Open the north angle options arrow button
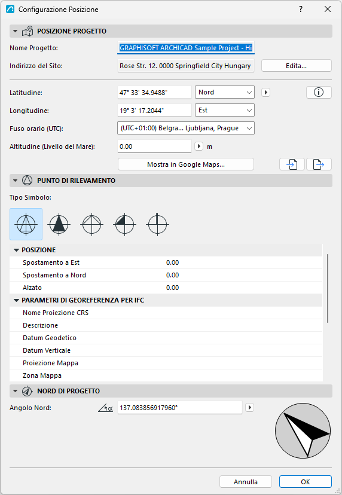The height and width of the screenshot is (495, 342). click(x=249, y=408)
